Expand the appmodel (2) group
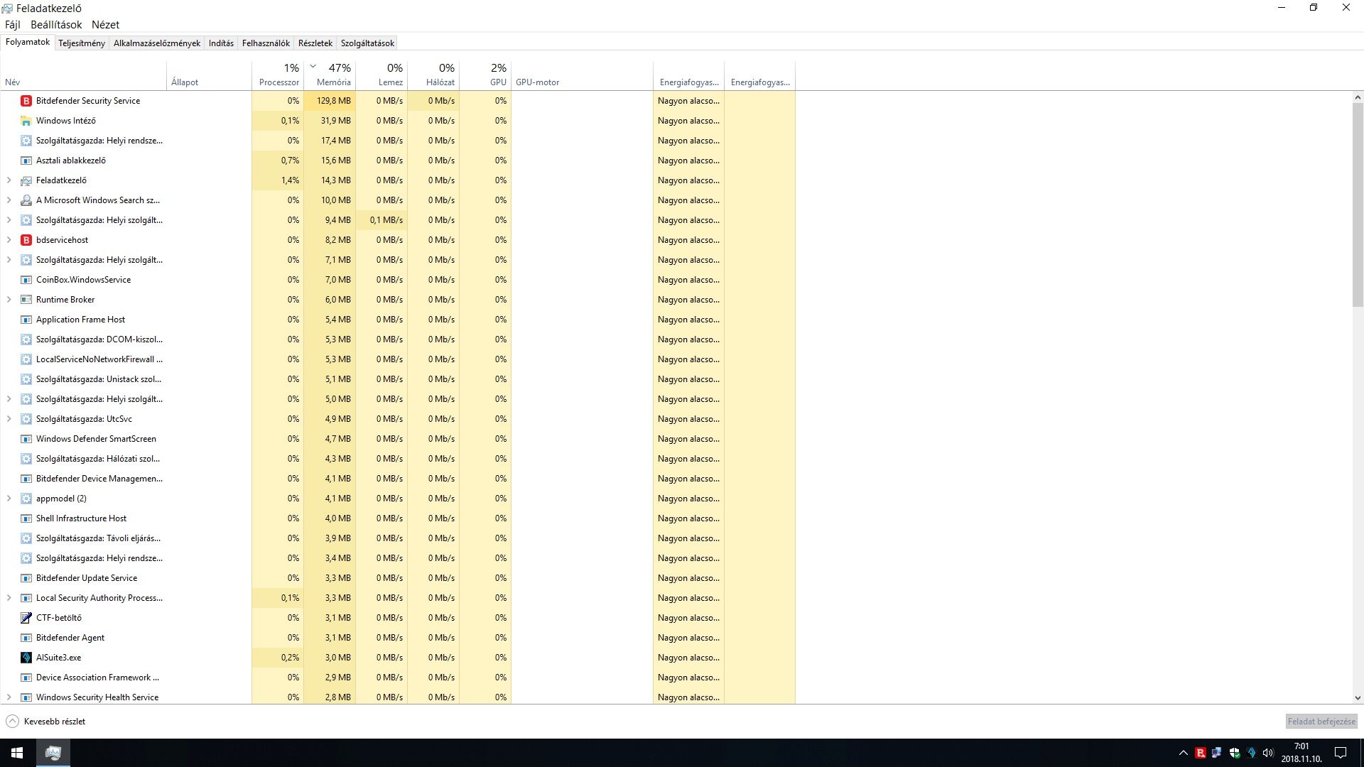1364x767 pixels. tap(9, 499)
